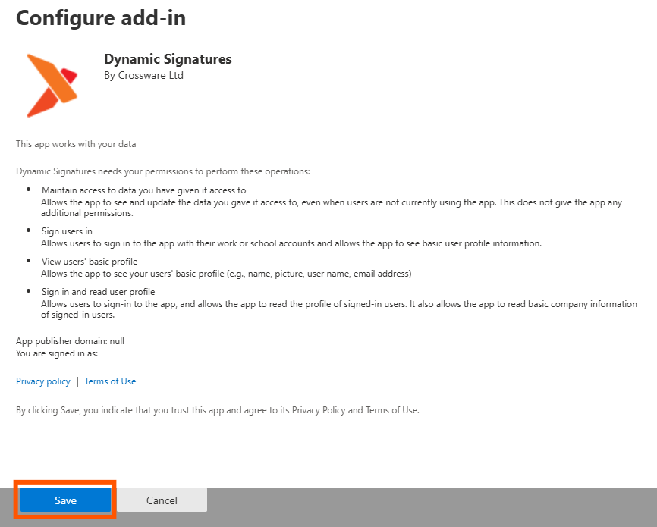657x527 pixels.
Task: Cancel the add-in configuration
Action: (162, 500)
